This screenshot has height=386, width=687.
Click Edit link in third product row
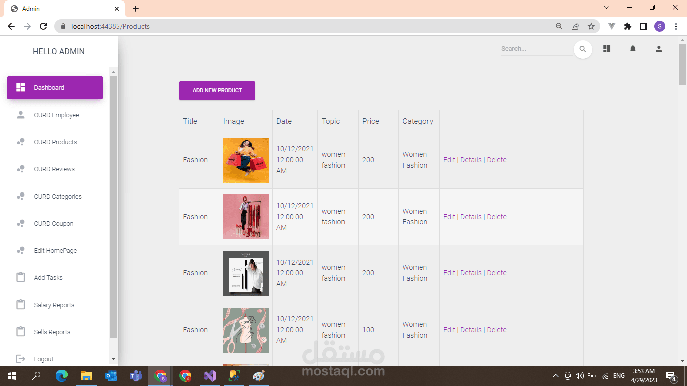click(x=449, y=273)
